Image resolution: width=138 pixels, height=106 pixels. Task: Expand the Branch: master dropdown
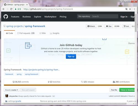coord(12,90)
